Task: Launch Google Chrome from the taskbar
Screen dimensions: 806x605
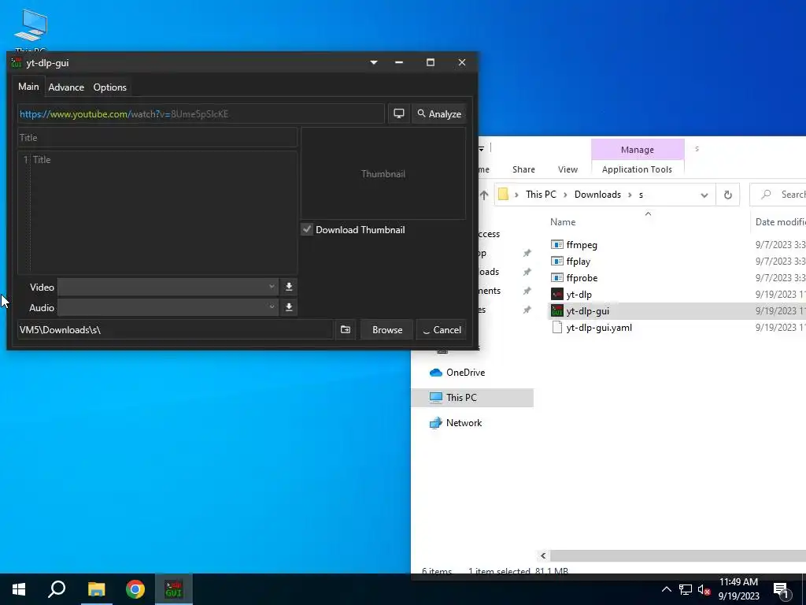Action: [135, 589]
